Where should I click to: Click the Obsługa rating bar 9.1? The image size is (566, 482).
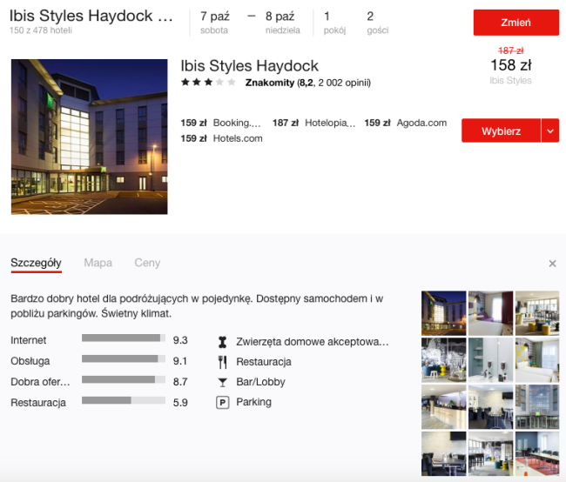point(124,359)
